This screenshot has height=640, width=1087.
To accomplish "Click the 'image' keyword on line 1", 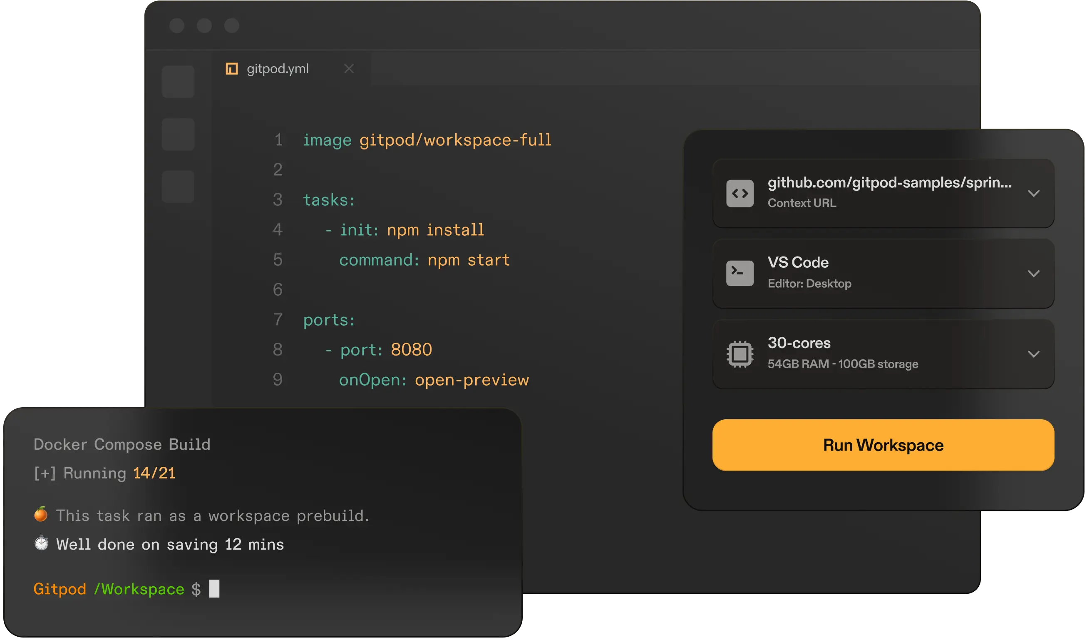I will click(x=328, y=140).
